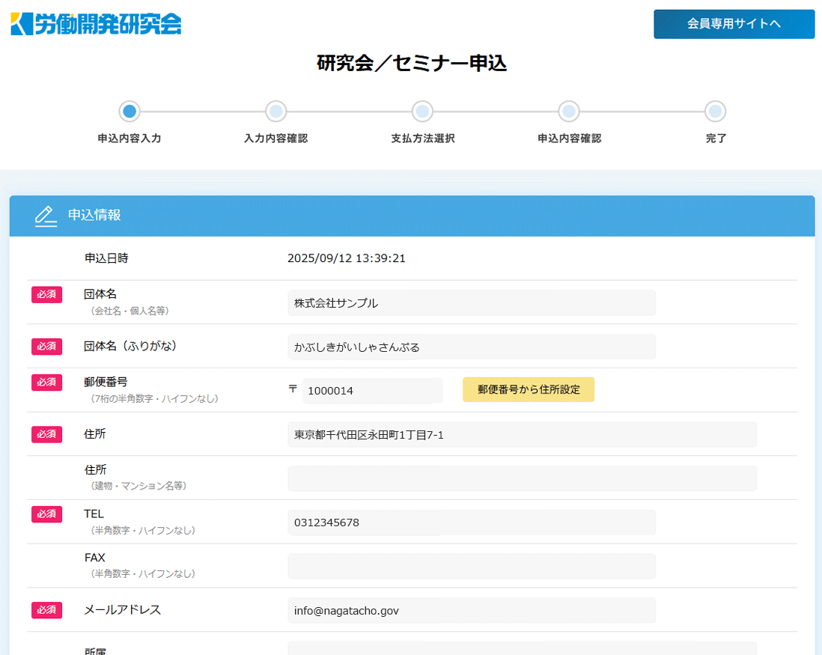Edit the 住所 field with 東京都千代田区
This screenshot has width=822, height=655.
[x=522, y=434]
